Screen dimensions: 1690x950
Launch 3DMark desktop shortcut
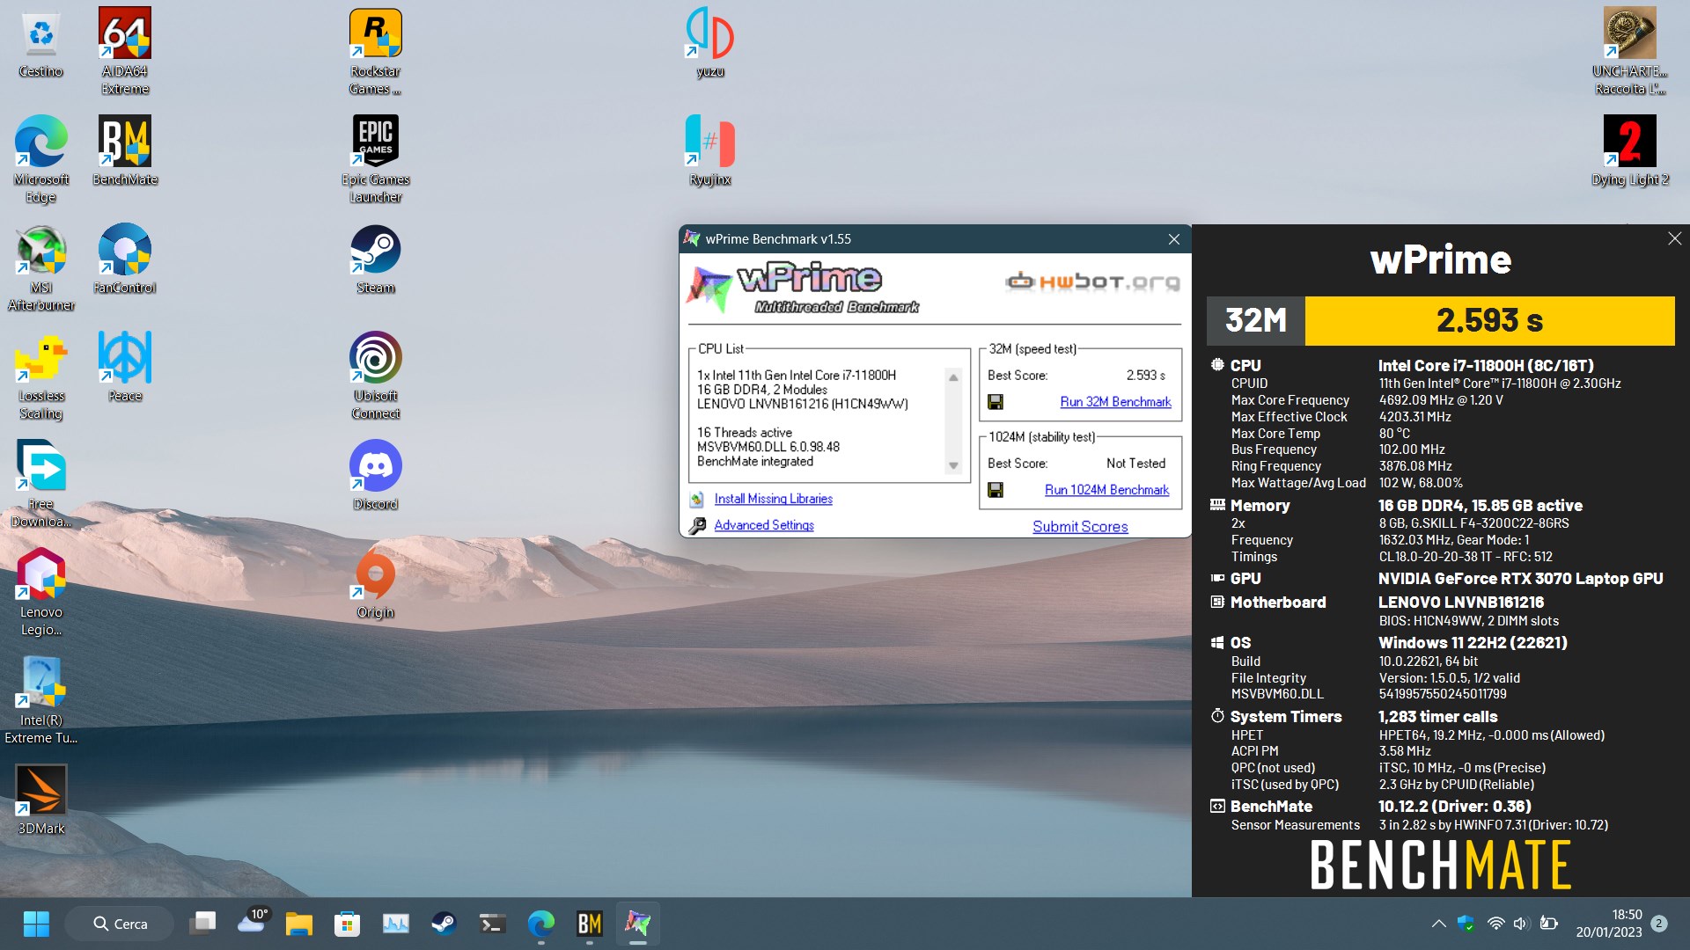point(40,800)
